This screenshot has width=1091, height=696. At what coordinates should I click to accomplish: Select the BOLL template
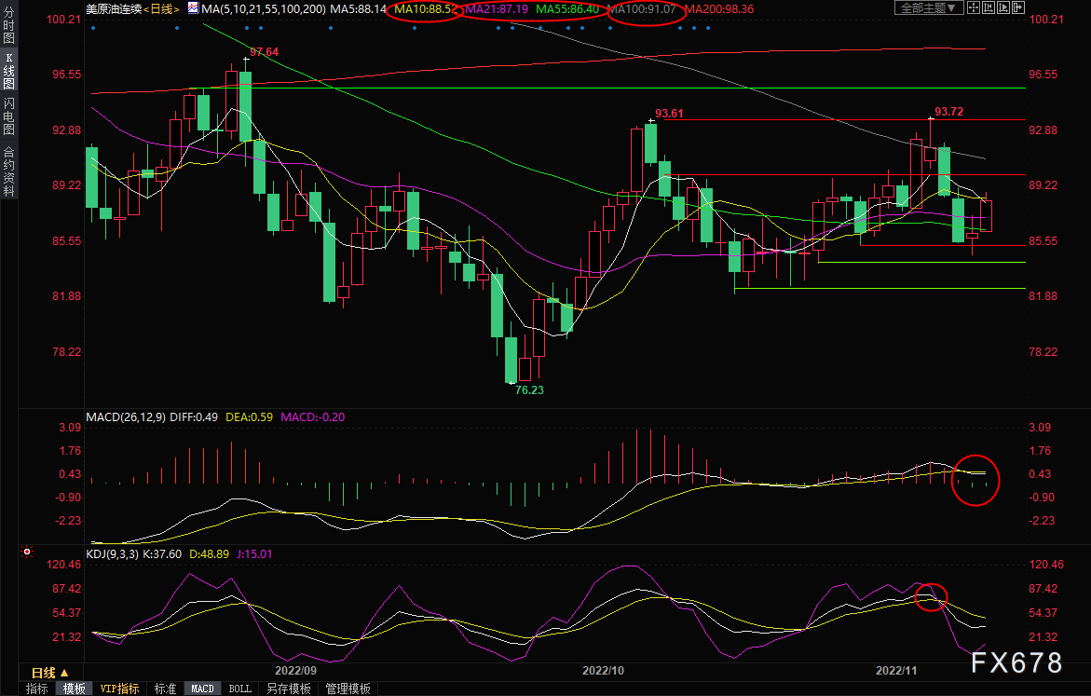coord(240,689)
